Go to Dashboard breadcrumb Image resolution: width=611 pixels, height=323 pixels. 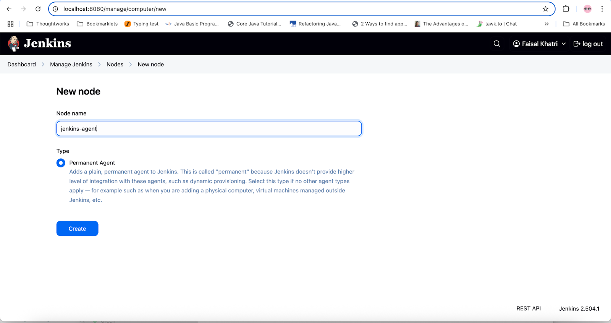click(22, 64)
